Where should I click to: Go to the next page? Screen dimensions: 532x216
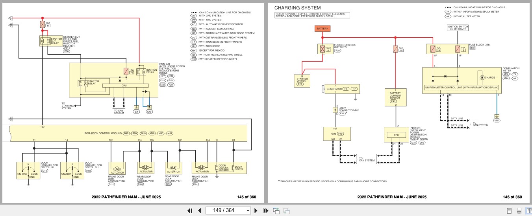256,211
